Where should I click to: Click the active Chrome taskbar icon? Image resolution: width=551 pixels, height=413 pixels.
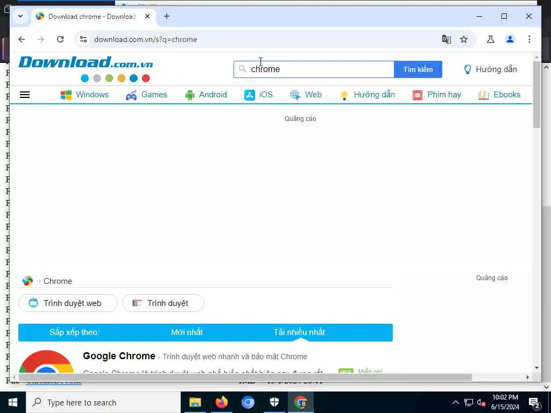(300, 402)
